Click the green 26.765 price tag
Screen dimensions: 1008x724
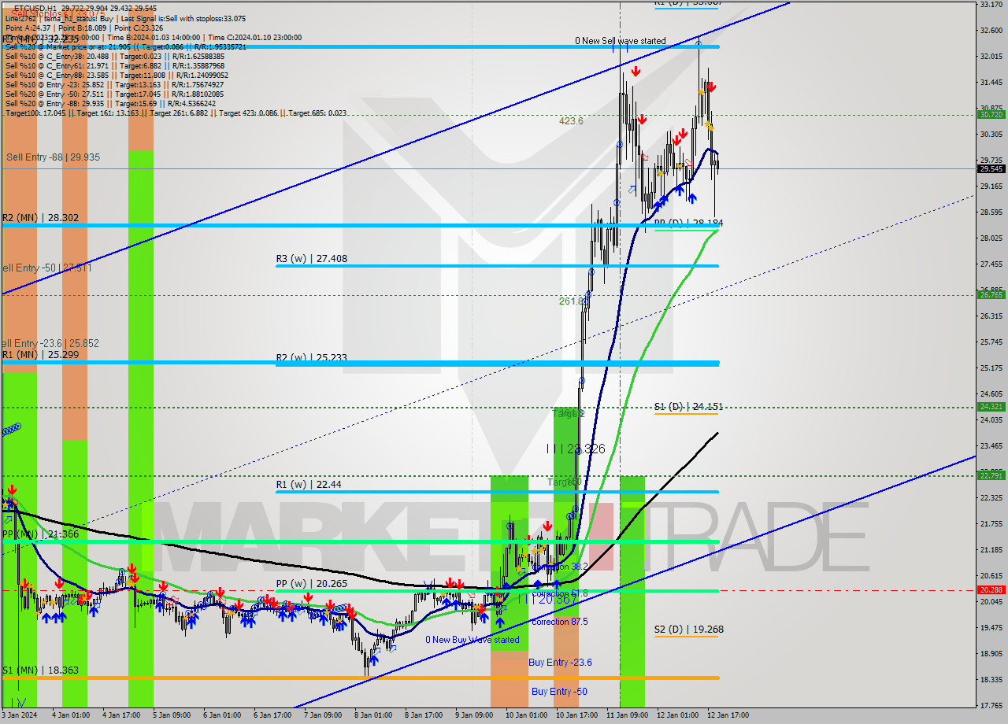[991, 294]
